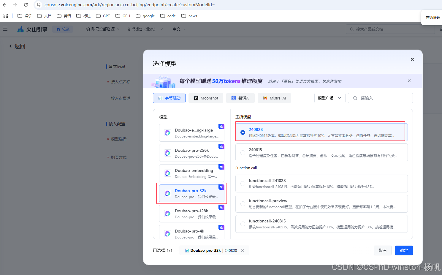Open the 中文 language dropdown
The width and height of the screenshot is (442, 275).
(179, 29)
